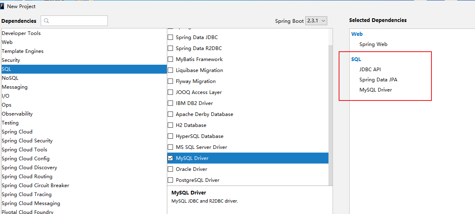
Task: Select the Template Engines category
Action: [83, 51]
